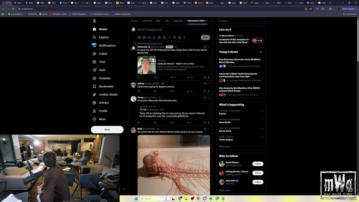
Task: Open the emoji picker in composer
Action: (159, 37)
